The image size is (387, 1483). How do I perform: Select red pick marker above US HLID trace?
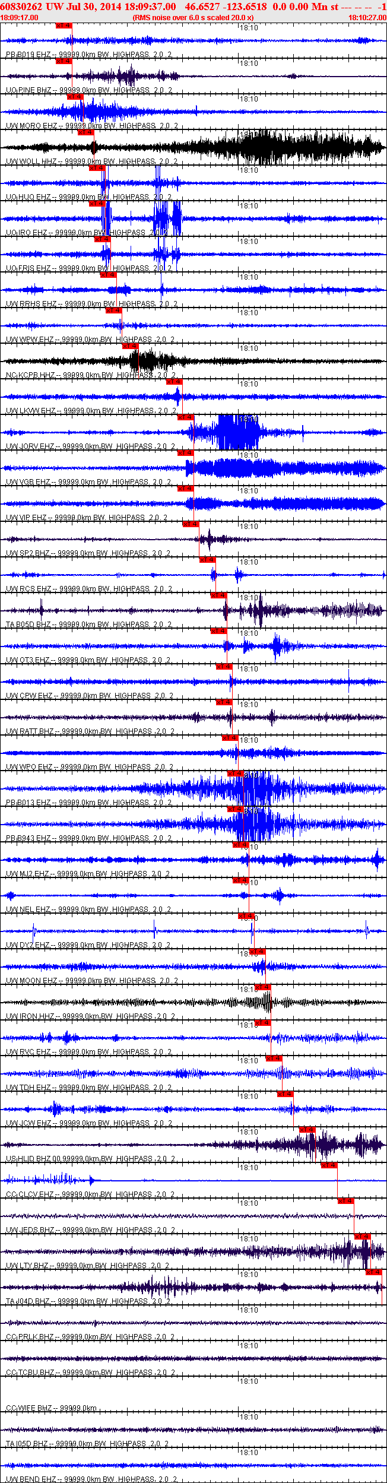(x=307, y=1130)
